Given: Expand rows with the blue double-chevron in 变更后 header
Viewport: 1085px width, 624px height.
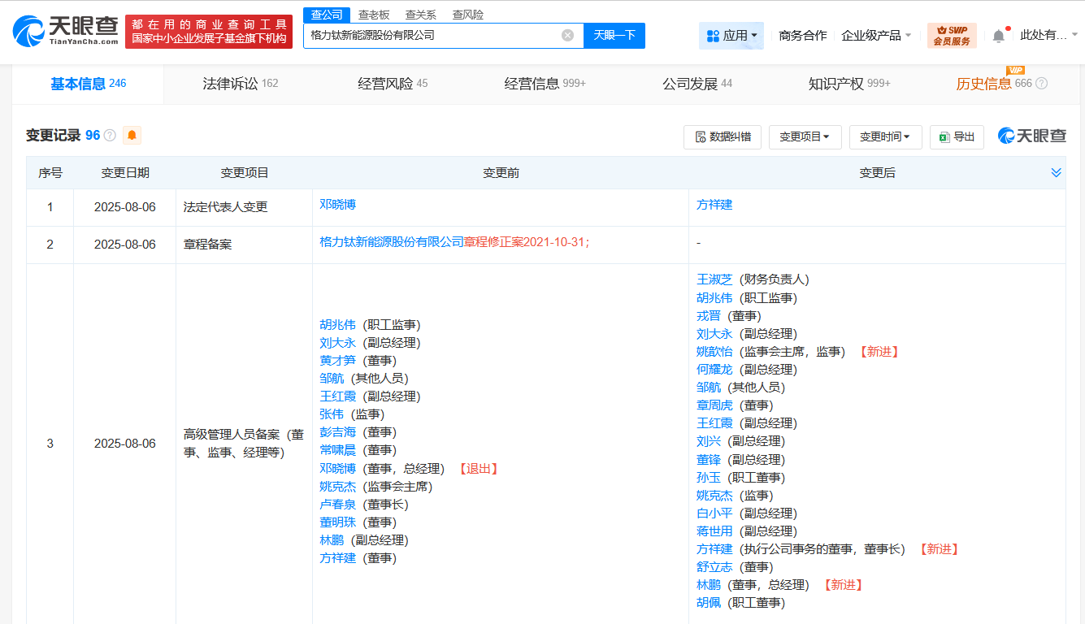Looking at the screenshot, I should point(1057,172).
